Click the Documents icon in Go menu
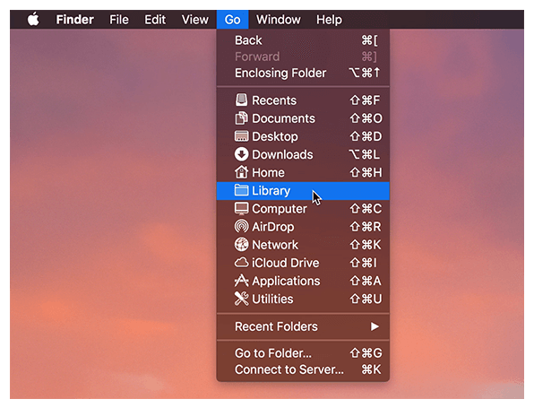Screen dimensions: 534x408 241,118
